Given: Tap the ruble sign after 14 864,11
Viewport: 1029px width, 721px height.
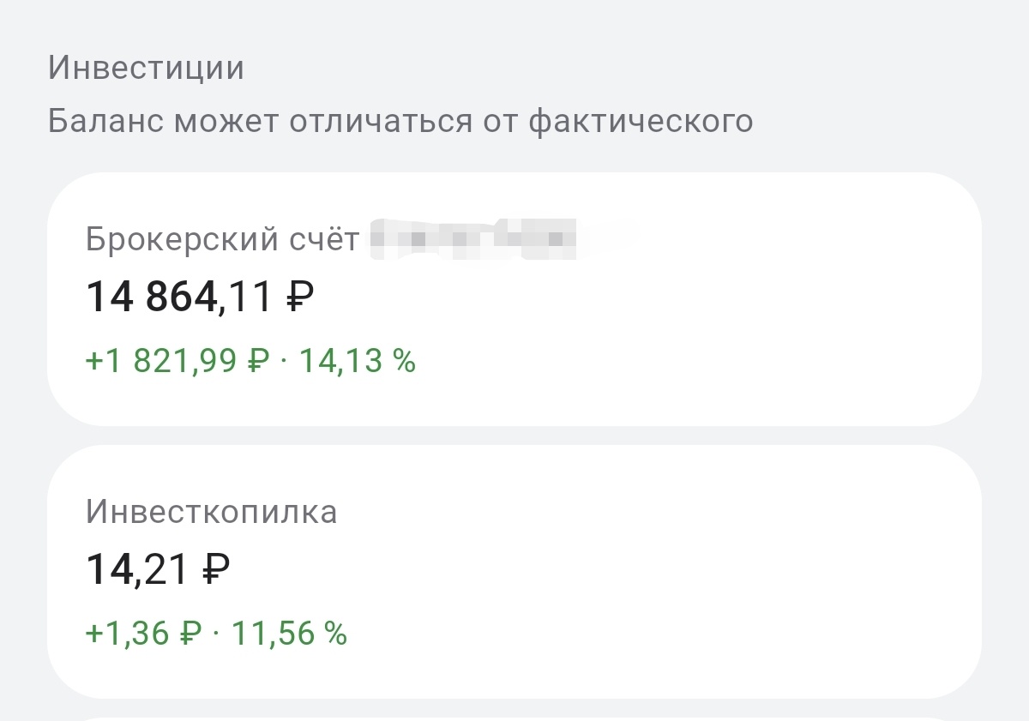Looking at the screenshot, I should pyautogui.click(x=299, y=297).
